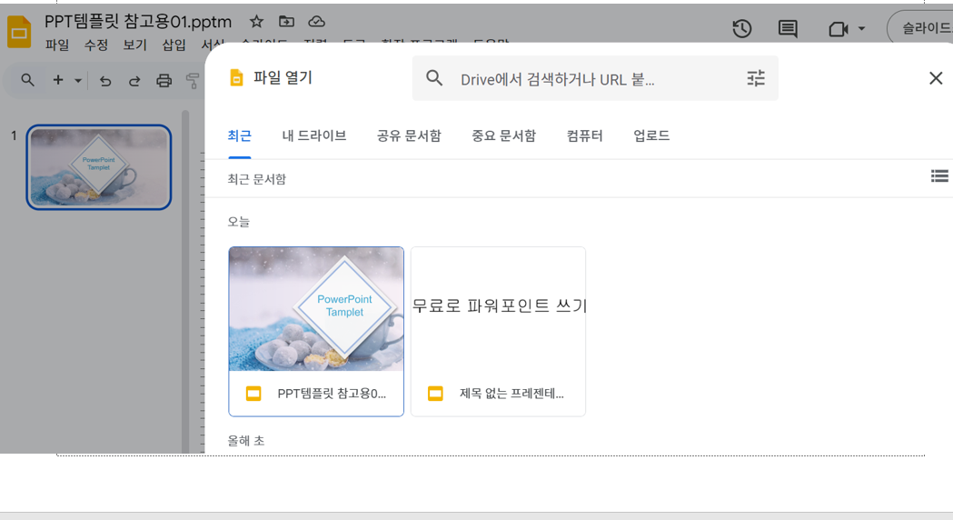This screenshot has width=953, height=520.
Task: Open the 보기 menu
Action: coord(135,45)
